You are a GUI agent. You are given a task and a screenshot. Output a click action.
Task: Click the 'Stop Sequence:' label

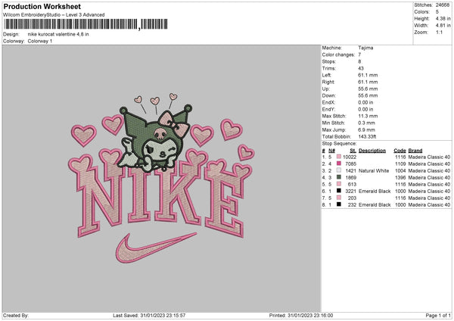click(339, 144)
